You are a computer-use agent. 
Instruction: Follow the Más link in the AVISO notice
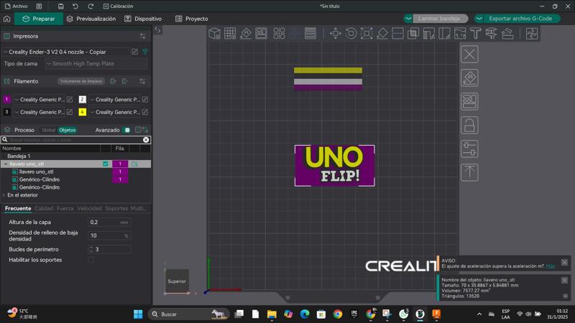point(550,266)
